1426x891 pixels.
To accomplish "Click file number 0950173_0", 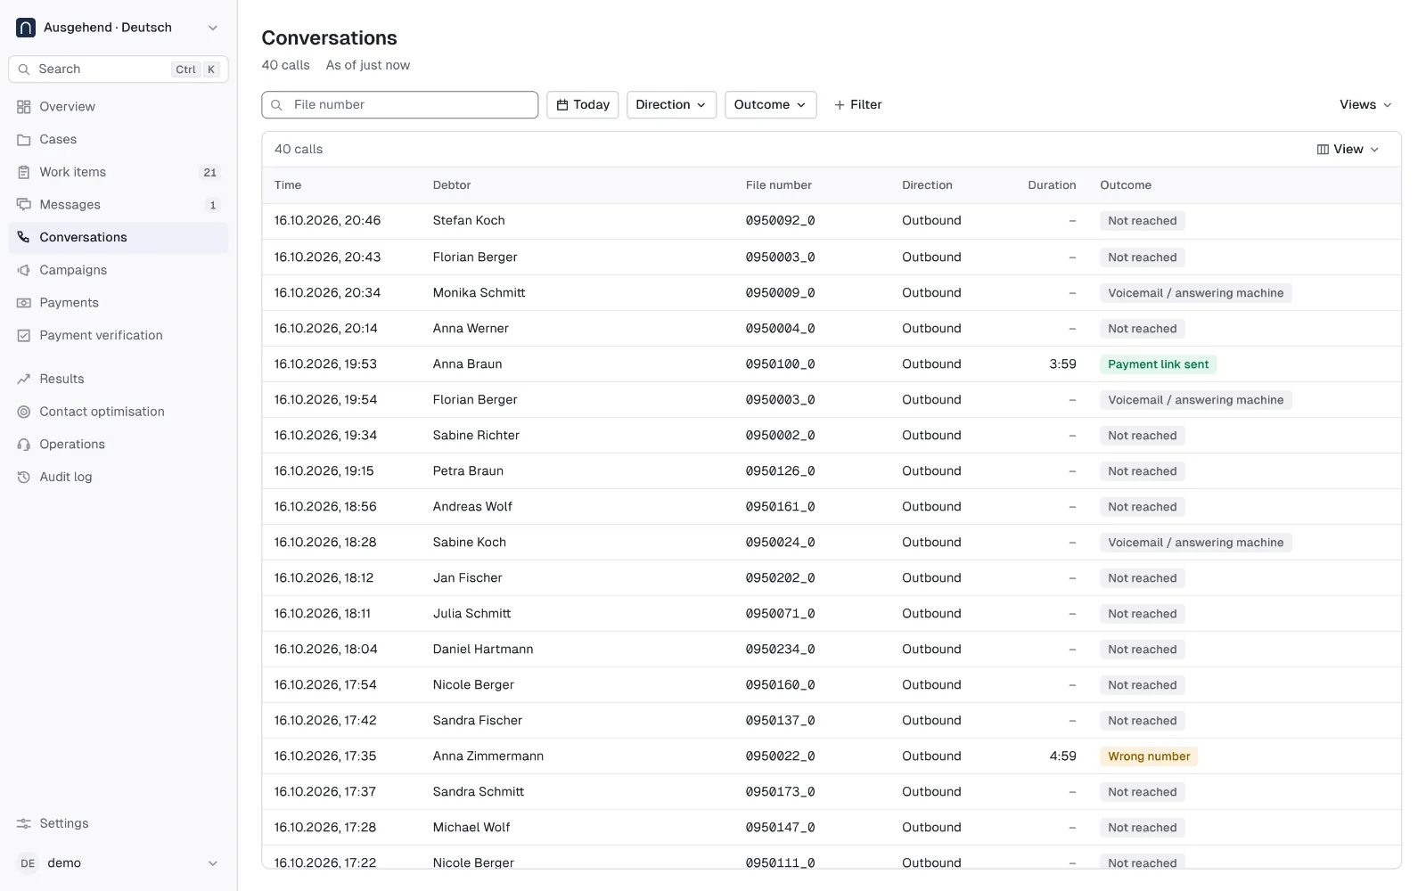I will coord(780,792).
